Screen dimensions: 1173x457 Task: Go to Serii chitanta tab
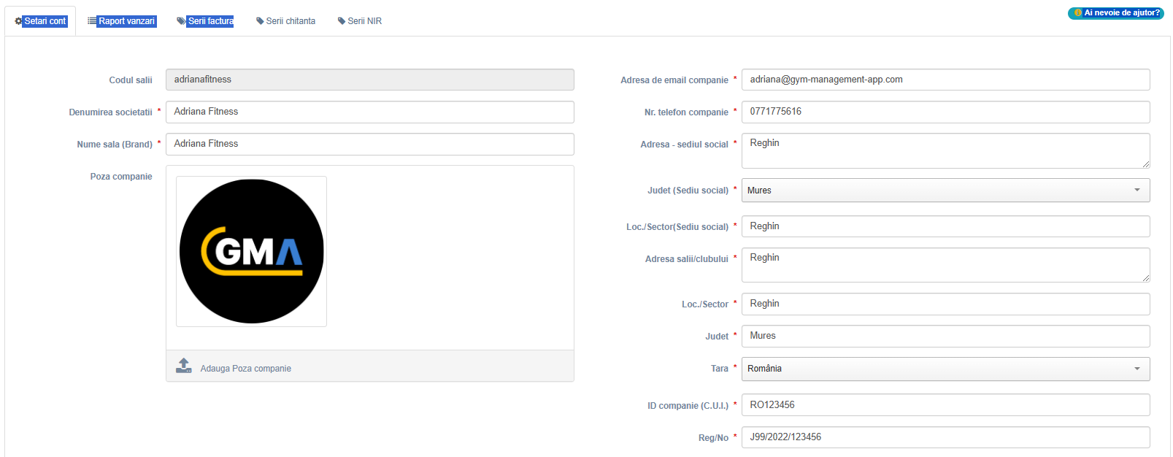285,21
